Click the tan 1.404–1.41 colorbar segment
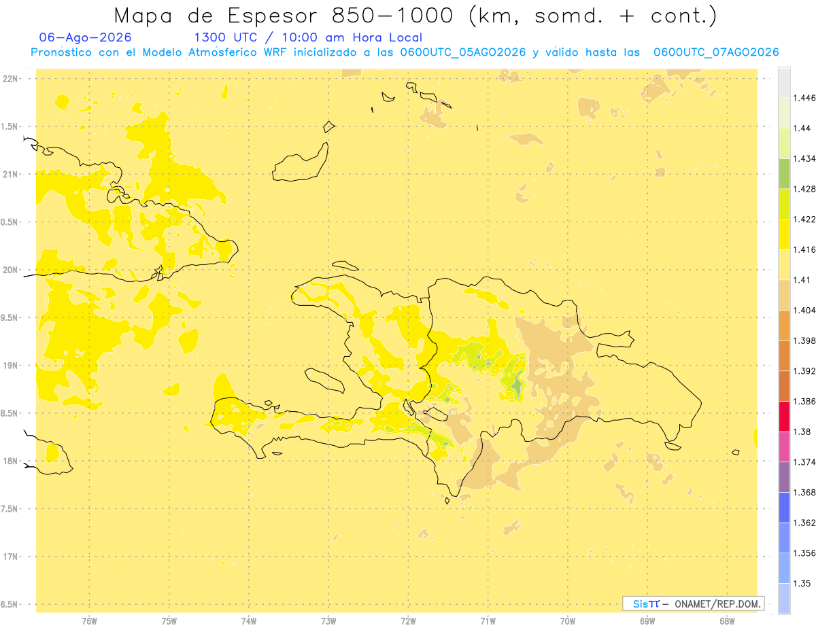 (x=784, y=295)
